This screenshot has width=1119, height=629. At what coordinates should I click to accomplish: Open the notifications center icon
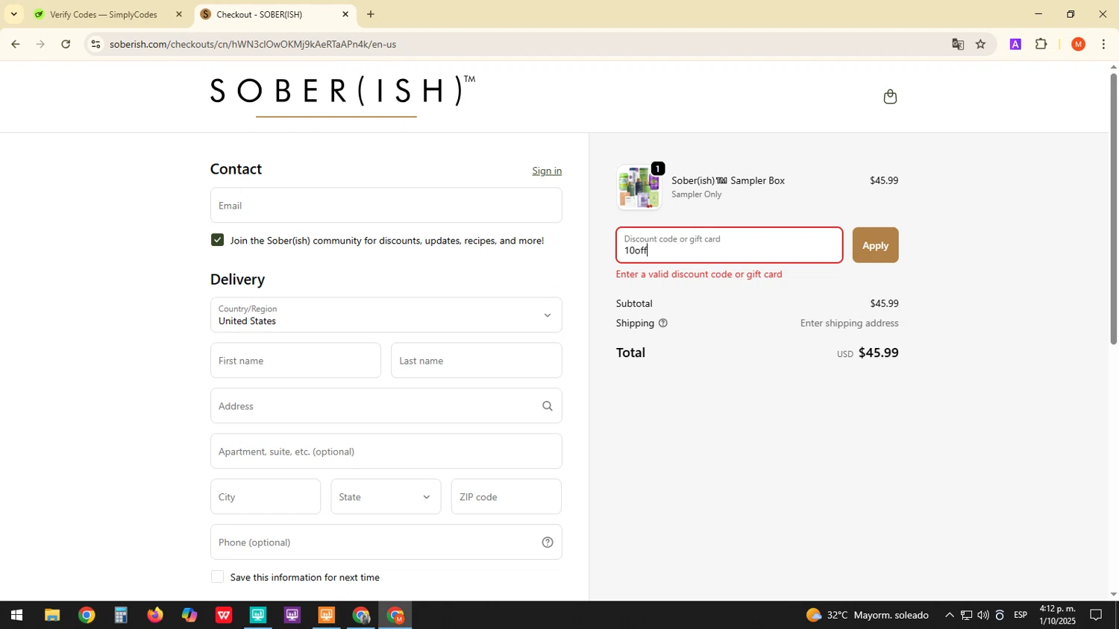pyautogui.click(x=1097, y=616)
